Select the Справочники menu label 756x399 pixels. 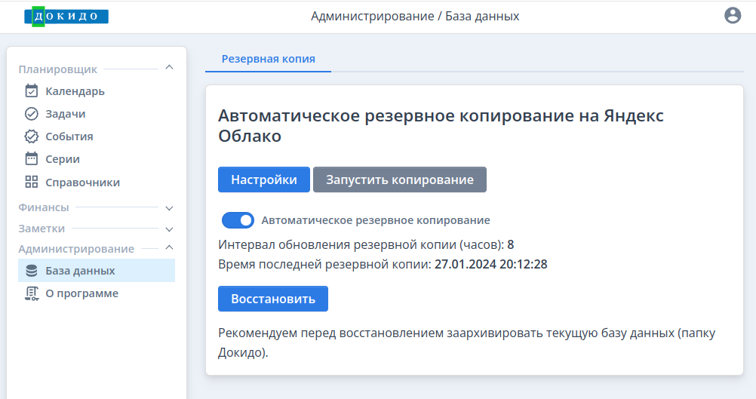(x=83, y=183)
